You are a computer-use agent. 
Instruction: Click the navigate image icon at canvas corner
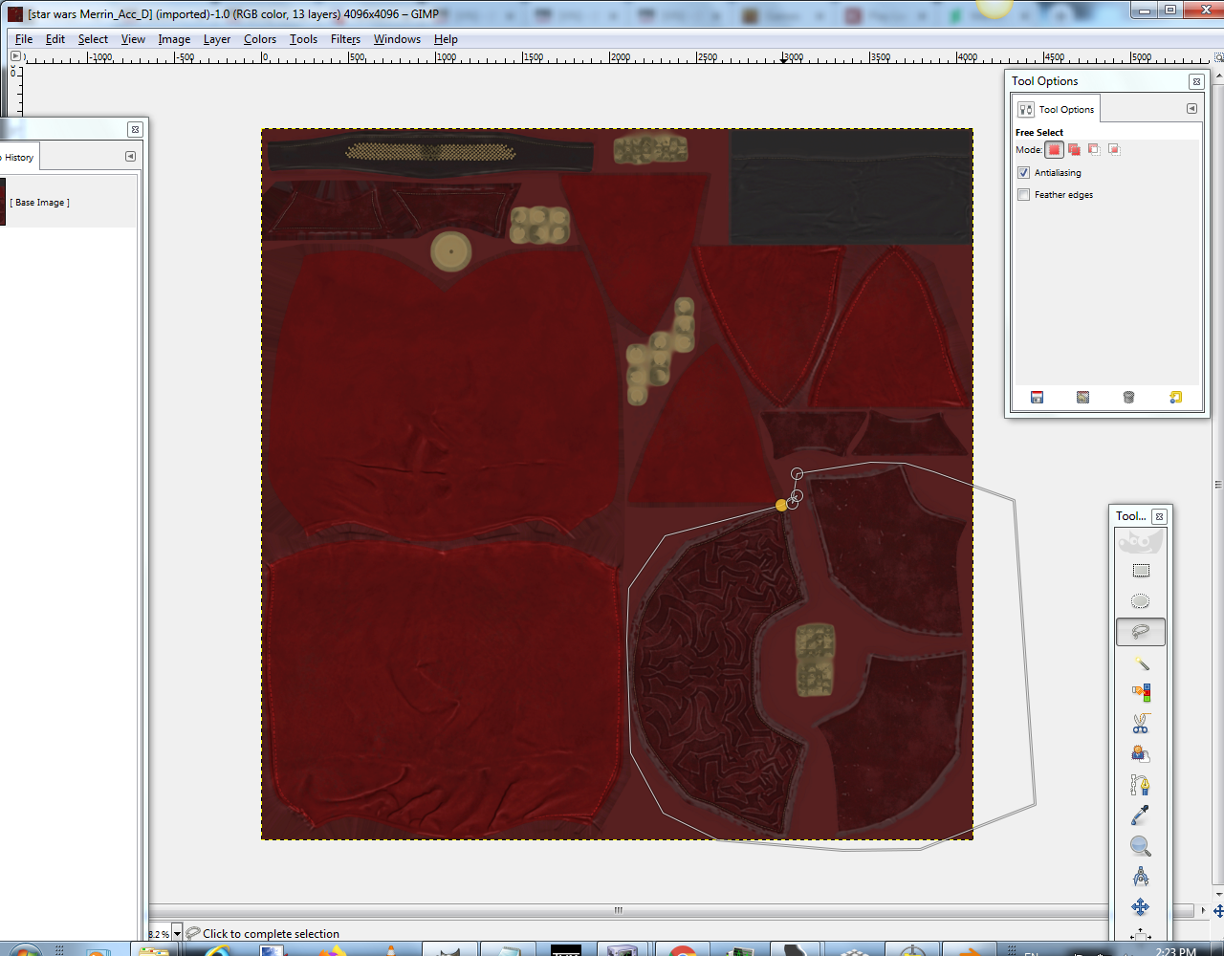(1218, 911)
